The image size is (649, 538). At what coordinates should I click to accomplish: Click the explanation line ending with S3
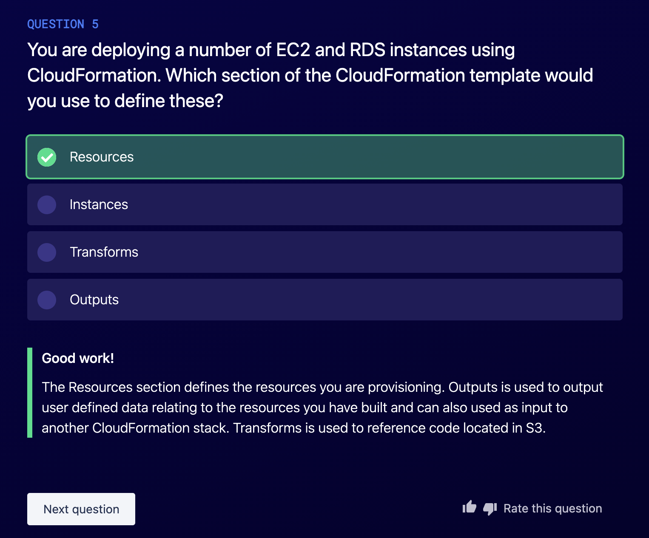pyautogui.click(x=293, y=428)
